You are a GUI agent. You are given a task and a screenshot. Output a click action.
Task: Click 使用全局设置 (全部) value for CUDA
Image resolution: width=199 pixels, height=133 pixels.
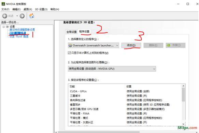(138, 91)
